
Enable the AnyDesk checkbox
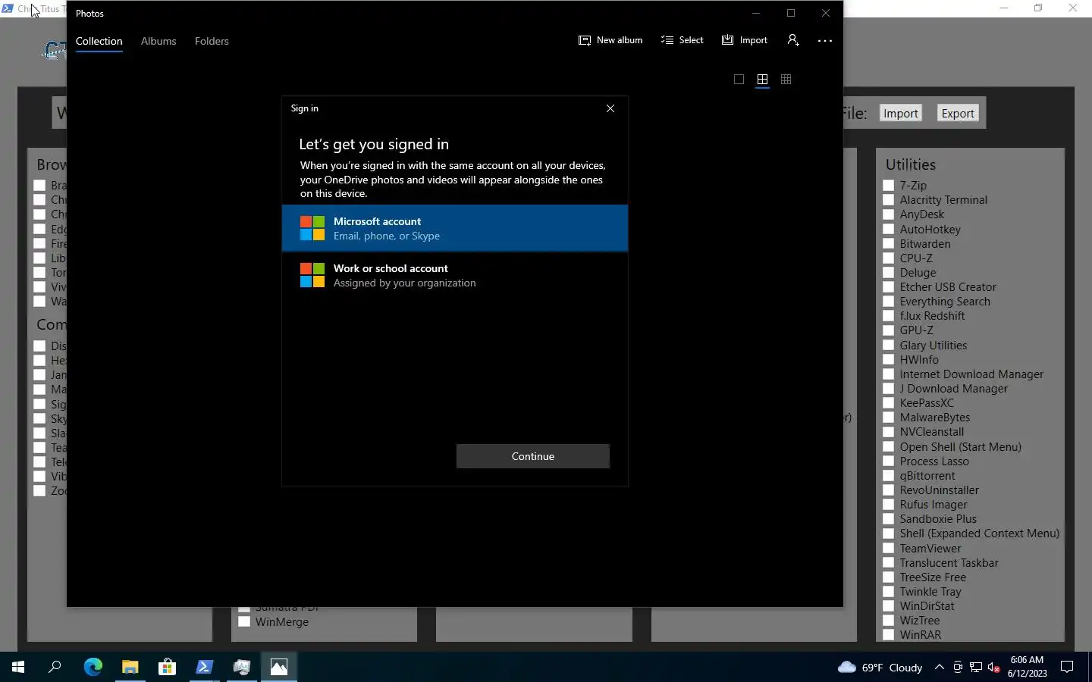[888, 214]
